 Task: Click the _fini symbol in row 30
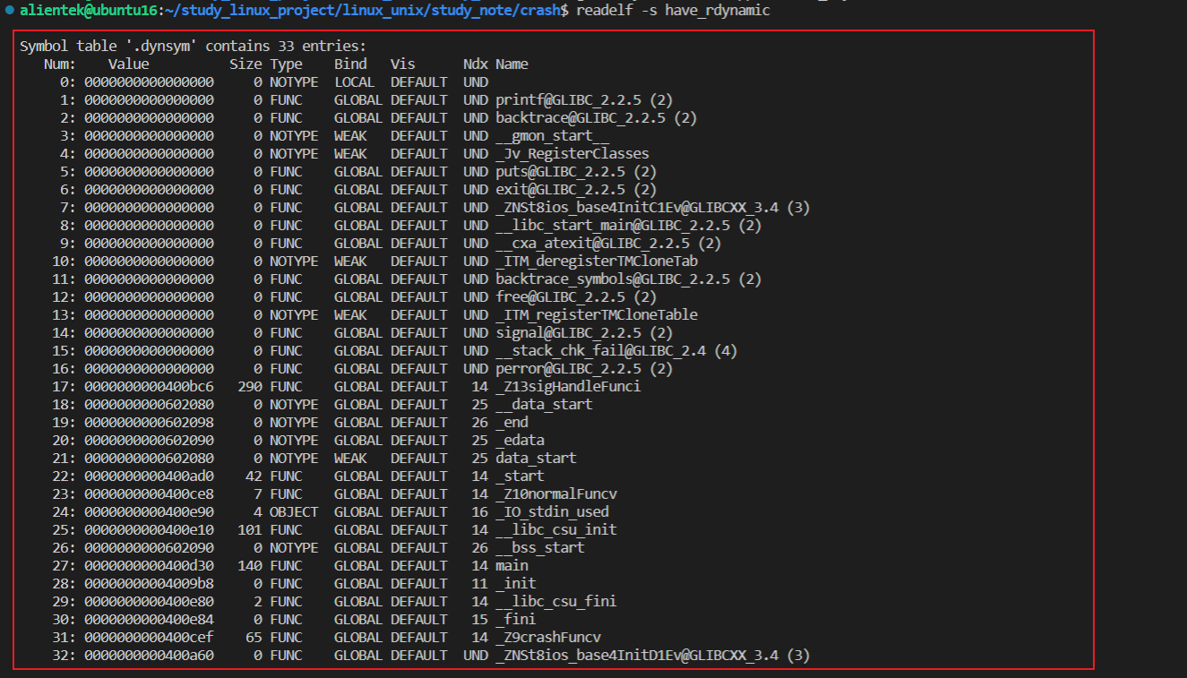pos(515,619)
